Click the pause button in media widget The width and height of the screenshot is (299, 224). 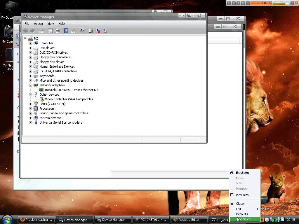click(234, 3)
